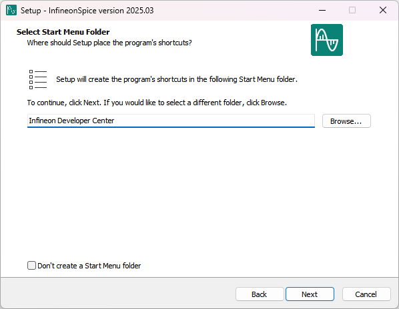399x309 pixels.
Task: Close the InfineonSpice Setup window
Action: pos(383,11)
